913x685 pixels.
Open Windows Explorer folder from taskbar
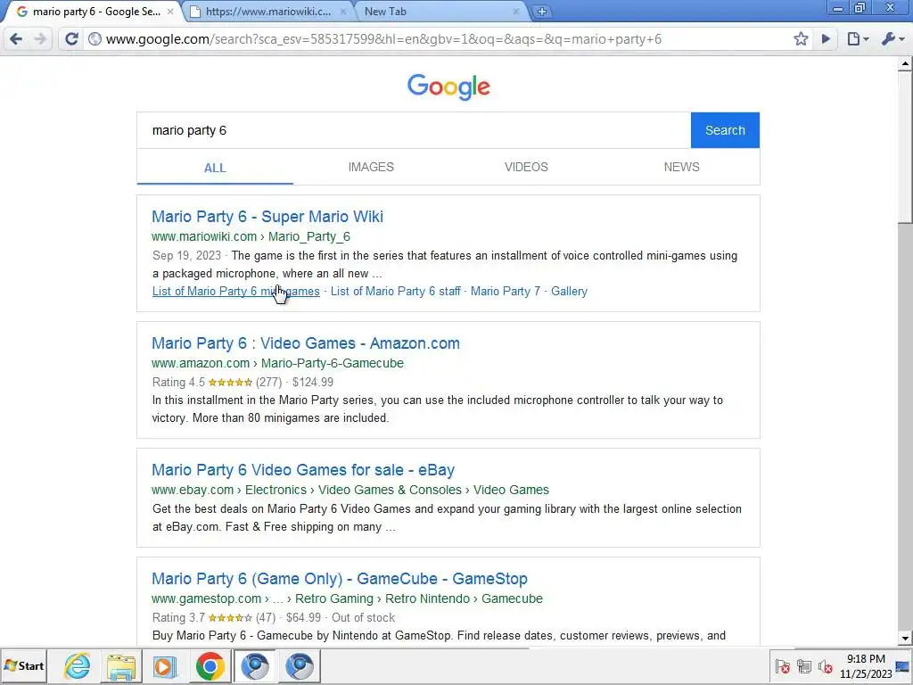tap(121, 665)
